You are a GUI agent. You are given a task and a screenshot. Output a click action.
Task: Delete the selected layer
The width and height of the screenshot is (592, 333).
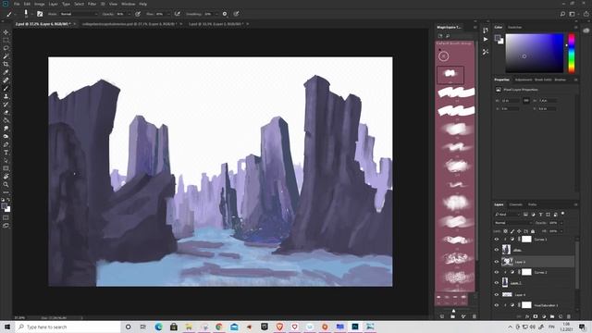pyautogui.click(x=569, y=316)
